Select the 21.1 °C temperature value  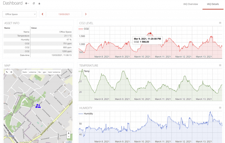pos(68,36)
